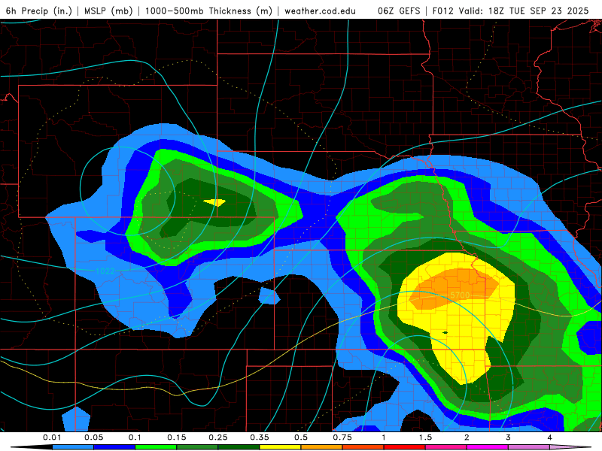Click the '0.05' legend value
The height and width of the screenshot is (451, 602).
click(x=93, y=437)
